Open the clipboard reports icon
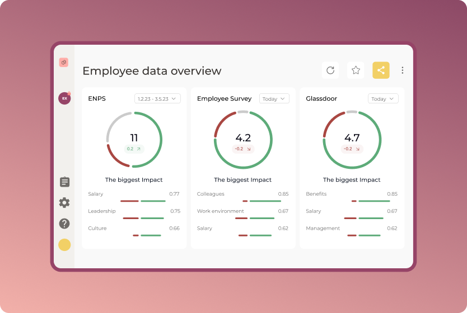 [x=64, y=182]
